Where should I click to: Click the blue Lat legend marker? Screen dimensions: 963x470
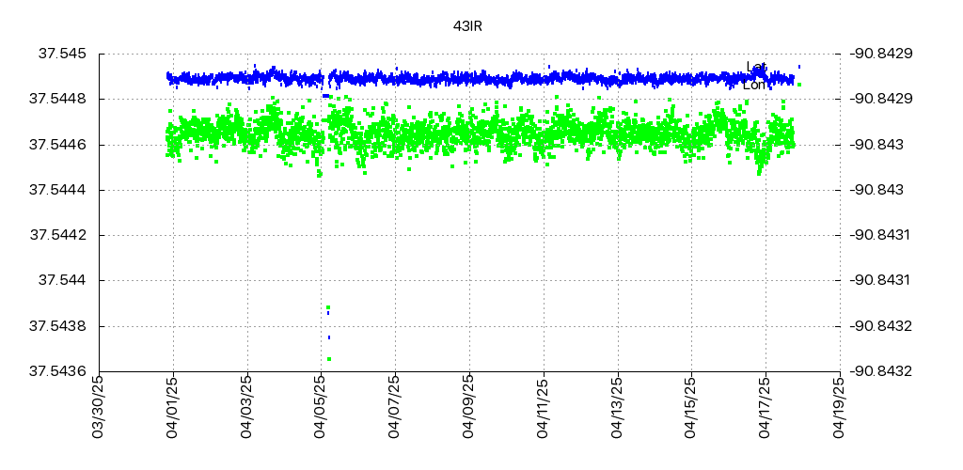pyautogui.click(x=798, y=67)
